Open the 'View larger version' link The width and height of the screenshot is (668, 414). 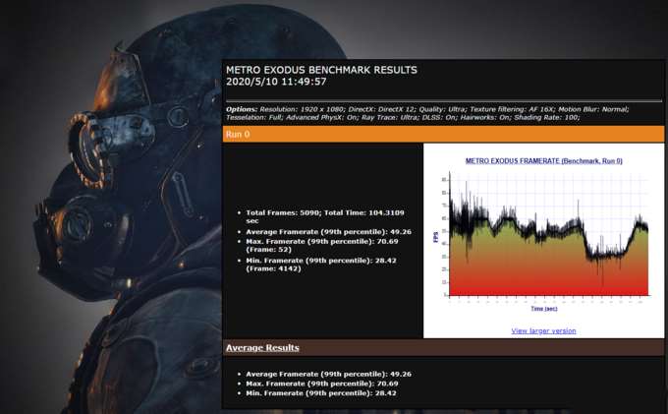[543, 330]
